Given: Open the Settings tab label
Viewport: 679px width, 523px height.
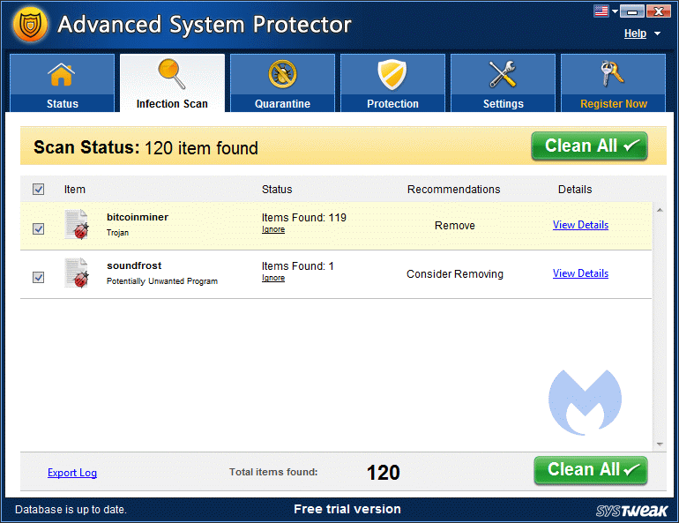Looking at the screenshot, I should click(x=504, y=104).
